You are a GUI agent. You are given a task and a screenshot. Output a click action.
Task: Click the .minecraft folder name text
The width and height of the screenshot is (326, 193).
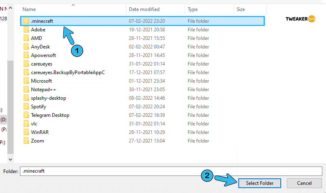point(42,21)
